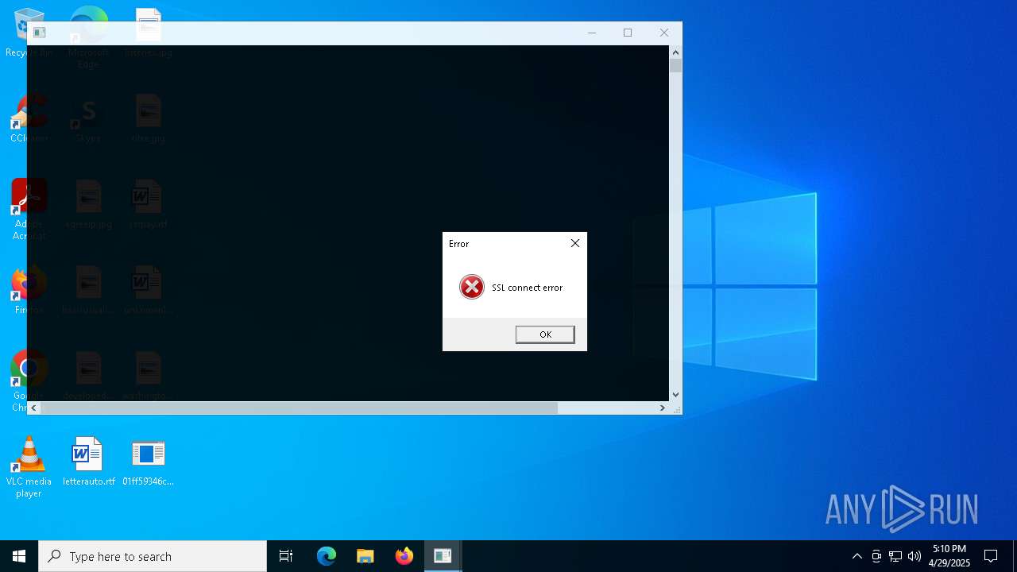Open the clock showing 5:10 PM
Screen dimensions: 1017x572
[949, 556]
